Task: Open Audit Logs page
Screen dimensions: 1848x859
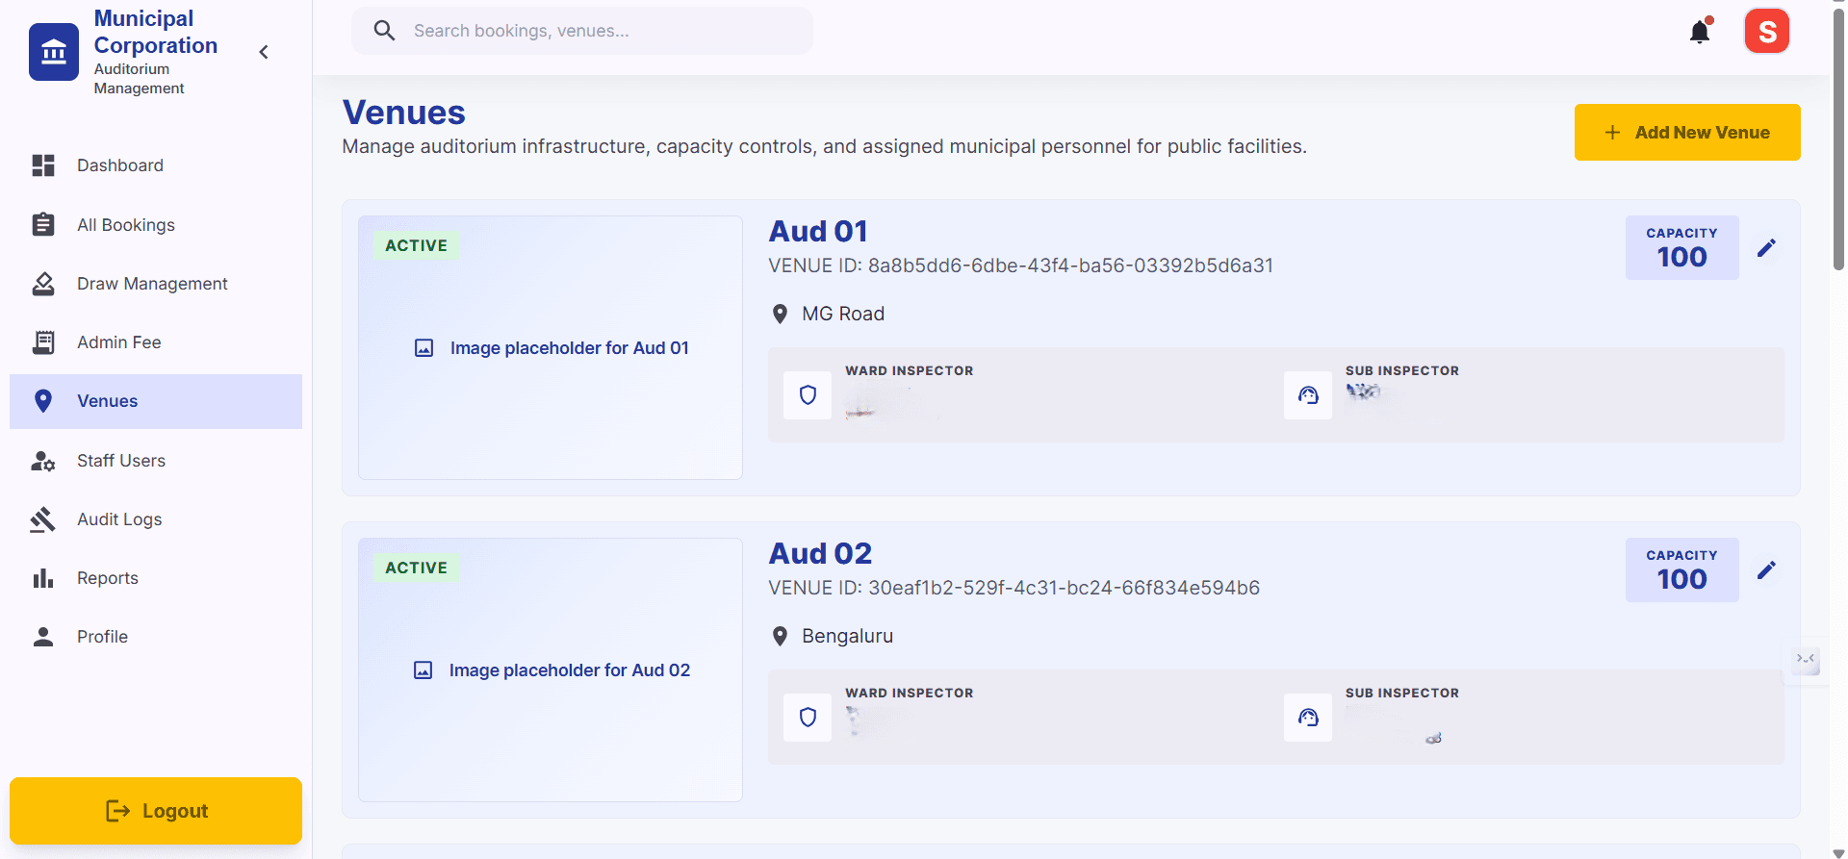Action: pyautogui.click(x=156, y=518)
